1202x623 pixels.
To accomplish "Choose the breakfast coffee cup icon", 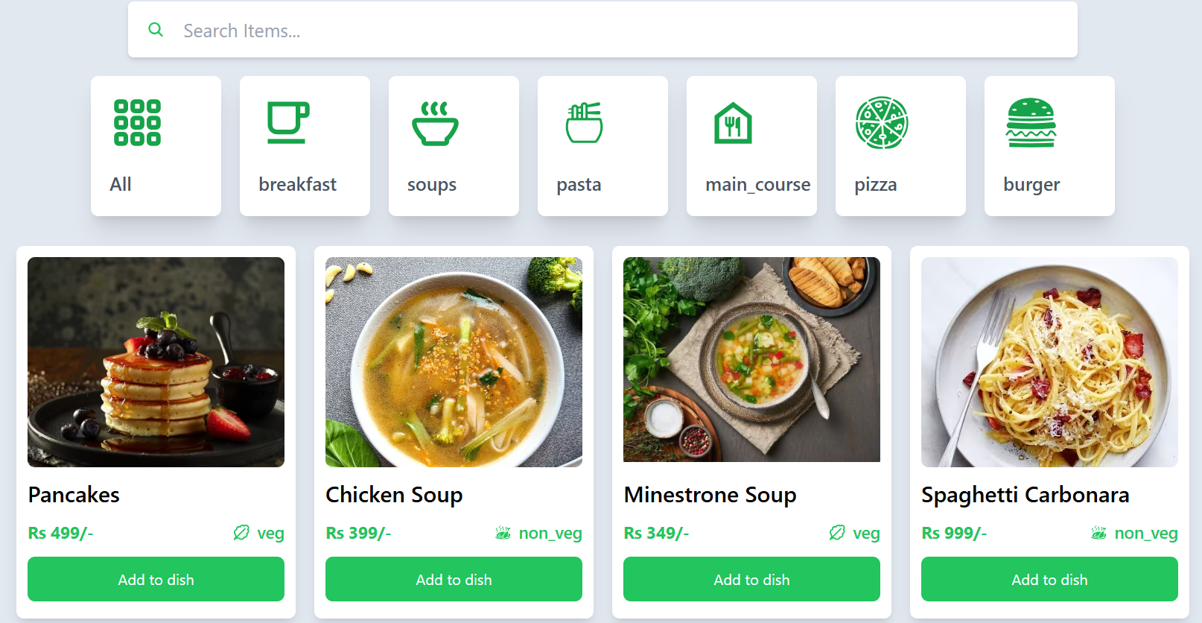I will click(287, 123).
